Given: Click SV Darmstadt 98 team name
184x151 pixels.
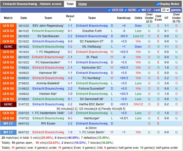Looking at the screenshot, I should pyautogui.click(x=91, y=99).
